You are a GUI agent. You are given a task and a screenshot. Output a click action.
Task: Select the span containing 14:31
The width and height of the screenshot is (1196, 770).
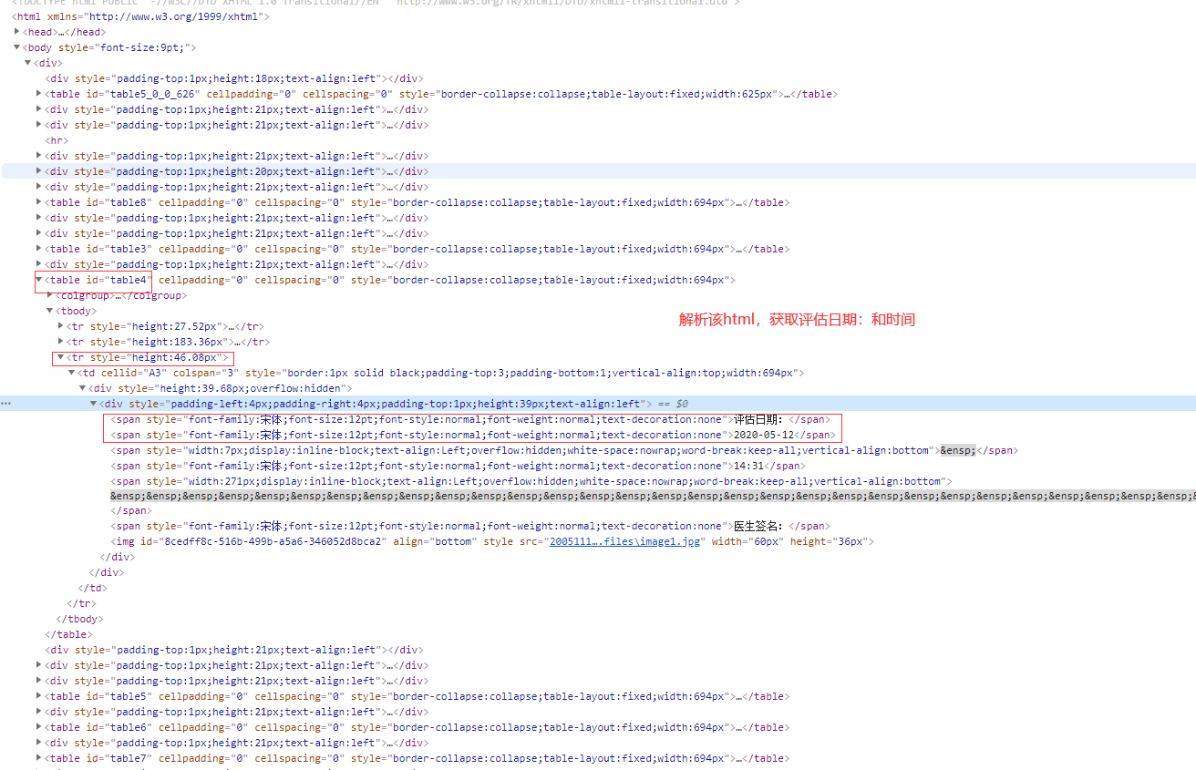click(x=459, y=466)
